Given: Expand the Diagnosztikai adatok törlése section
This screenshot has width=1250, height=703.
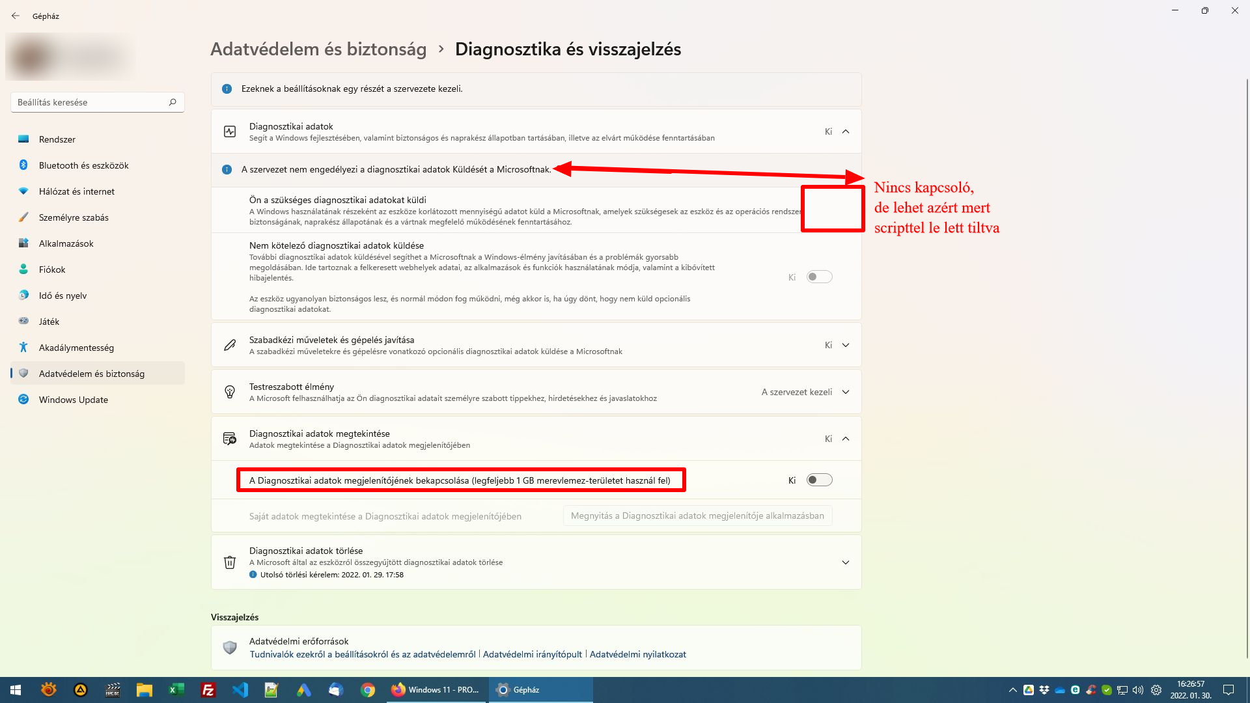Looking at the screenshot, I should pyautogui.click(x=846, y=562).
